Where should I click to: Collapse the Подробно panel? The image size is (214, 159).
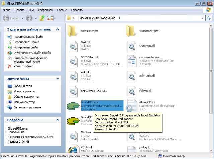[x=58, y=120]
